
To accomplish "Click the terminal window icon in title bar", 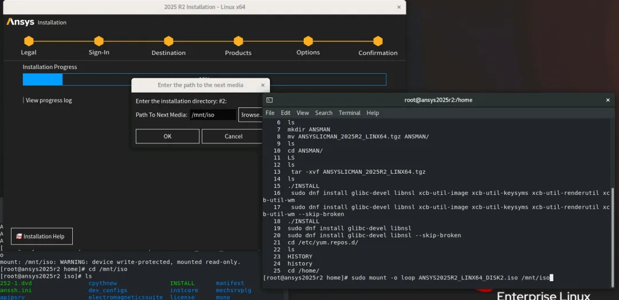I will coord(269,100).
